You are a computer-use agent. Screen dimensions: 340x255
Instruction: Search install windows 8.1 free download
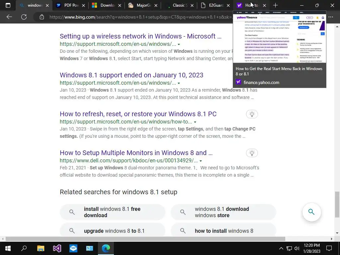113,212
